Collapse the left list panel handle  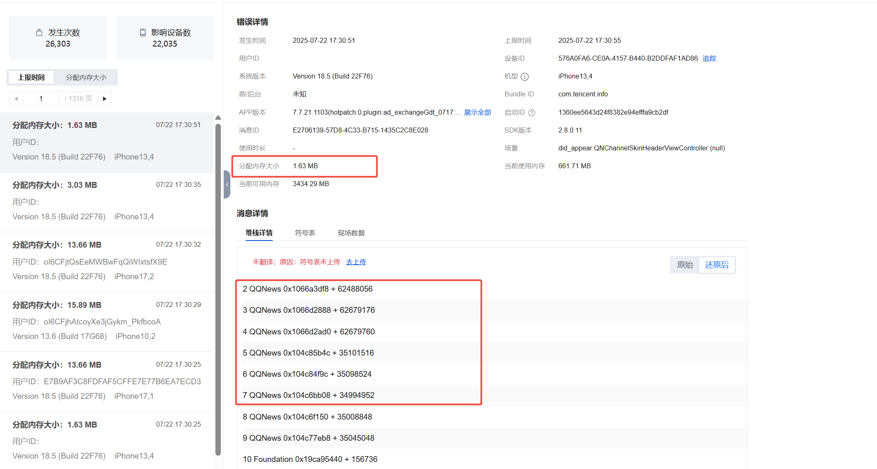227,184
